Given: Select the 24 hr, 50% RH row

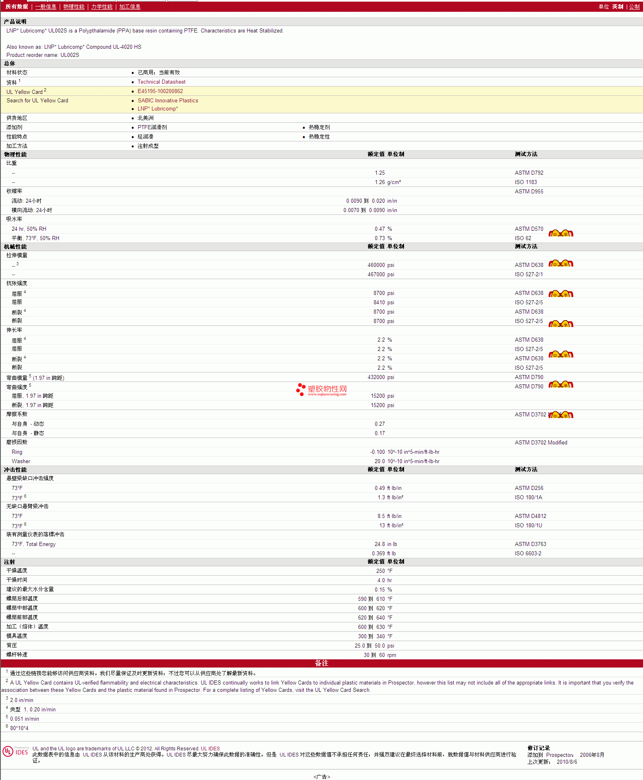Looking at the screenshot, I should click(x=321, y=229).
